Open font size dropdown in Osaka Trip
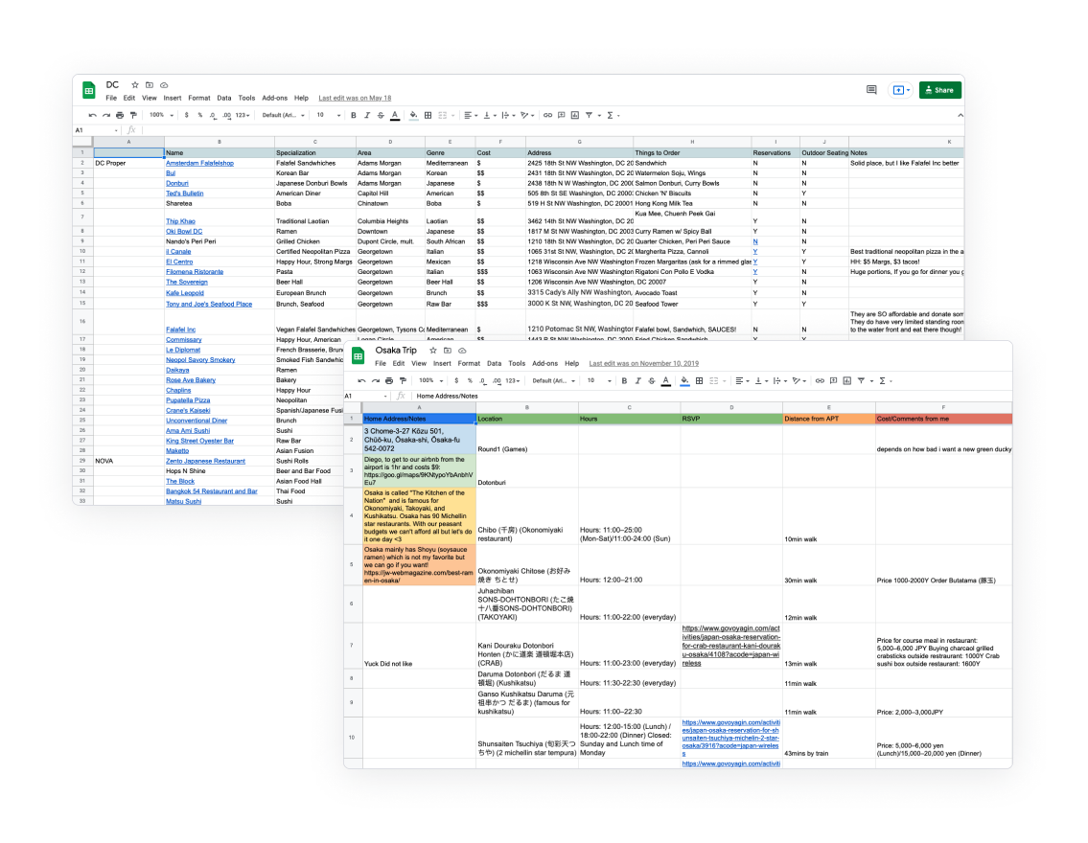The height and width of the screenshot is (843, 1088). 599,380
